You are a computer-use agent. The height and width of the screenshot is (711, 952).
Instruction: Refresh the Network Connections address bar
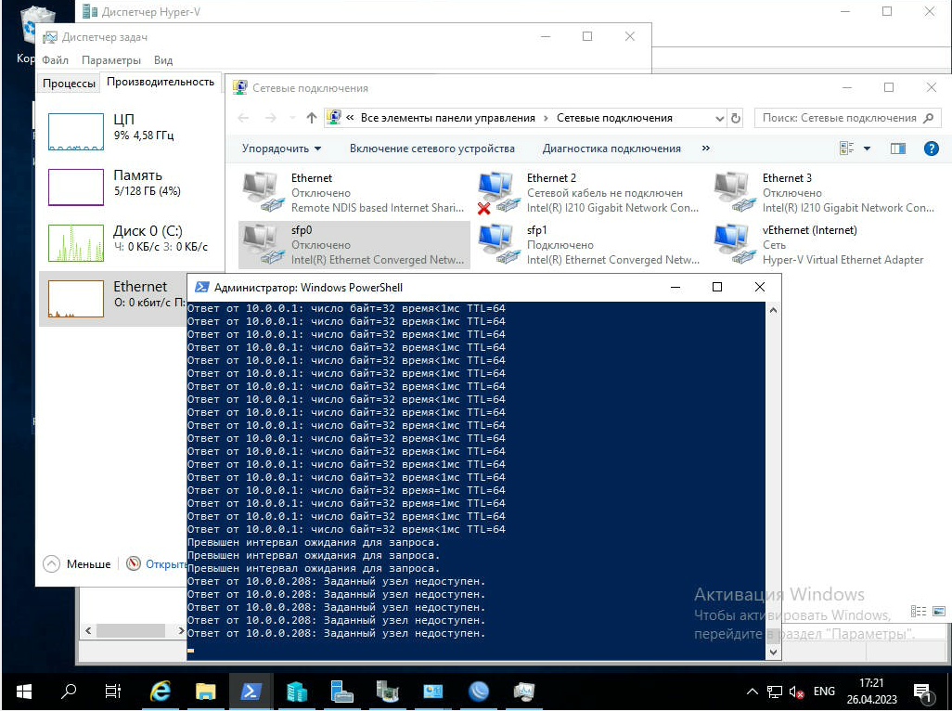pyautogui.click(x=737, y=118)
